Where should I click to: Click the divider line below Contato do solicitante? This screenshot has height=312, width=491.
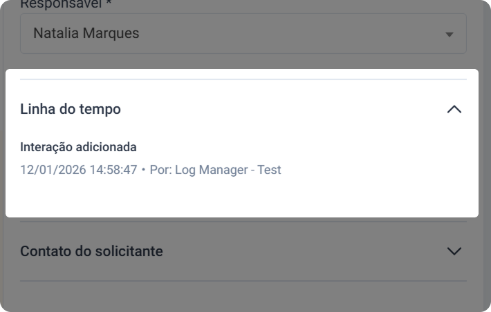click(243, 281)
